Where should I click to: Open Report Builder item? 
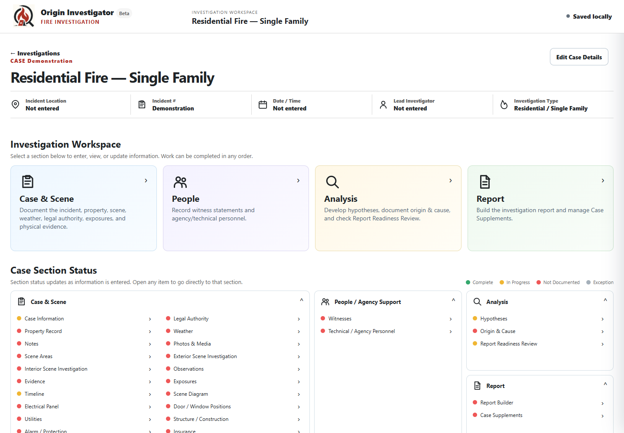pyautogui.click(x=539, y=403)
